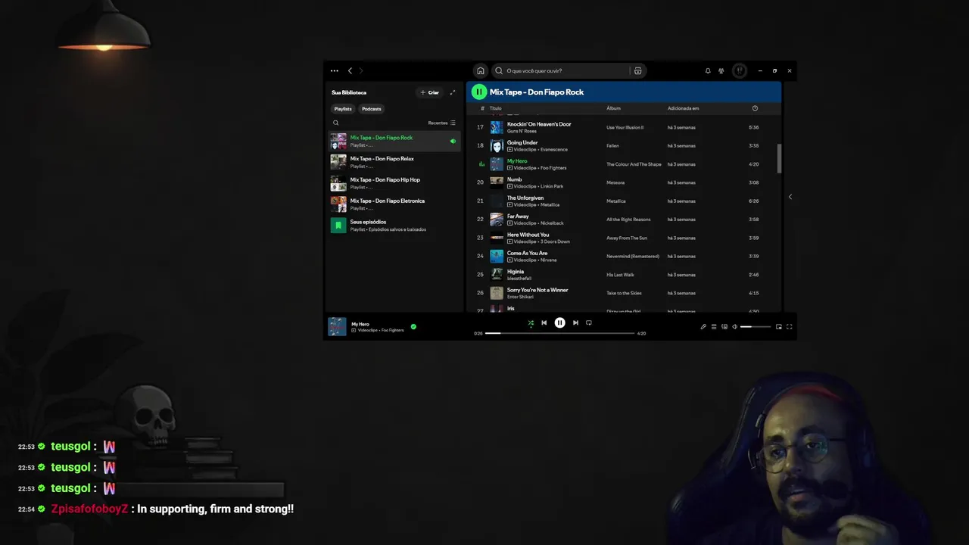This screenshot has height=545, width=969.
Task: Enter full screen player view
Action: pos(790,327)
